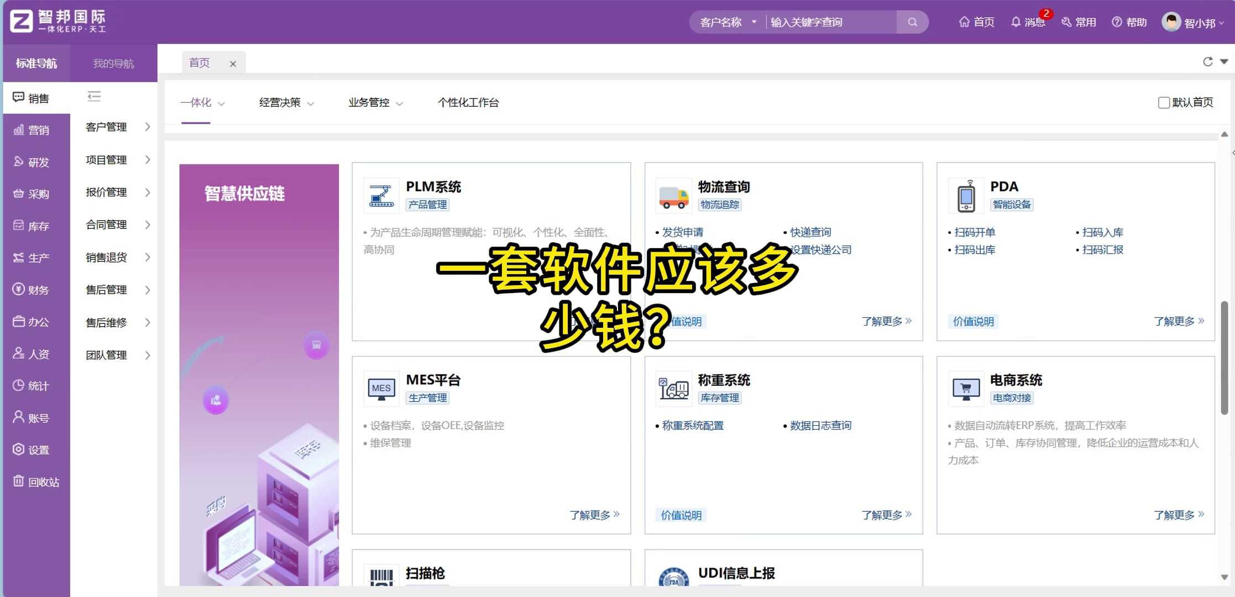The height and width of the screenshot is (597, 1235).
Task: Open 发货申请 link in 物流查询 card
Action: point(683,232)
